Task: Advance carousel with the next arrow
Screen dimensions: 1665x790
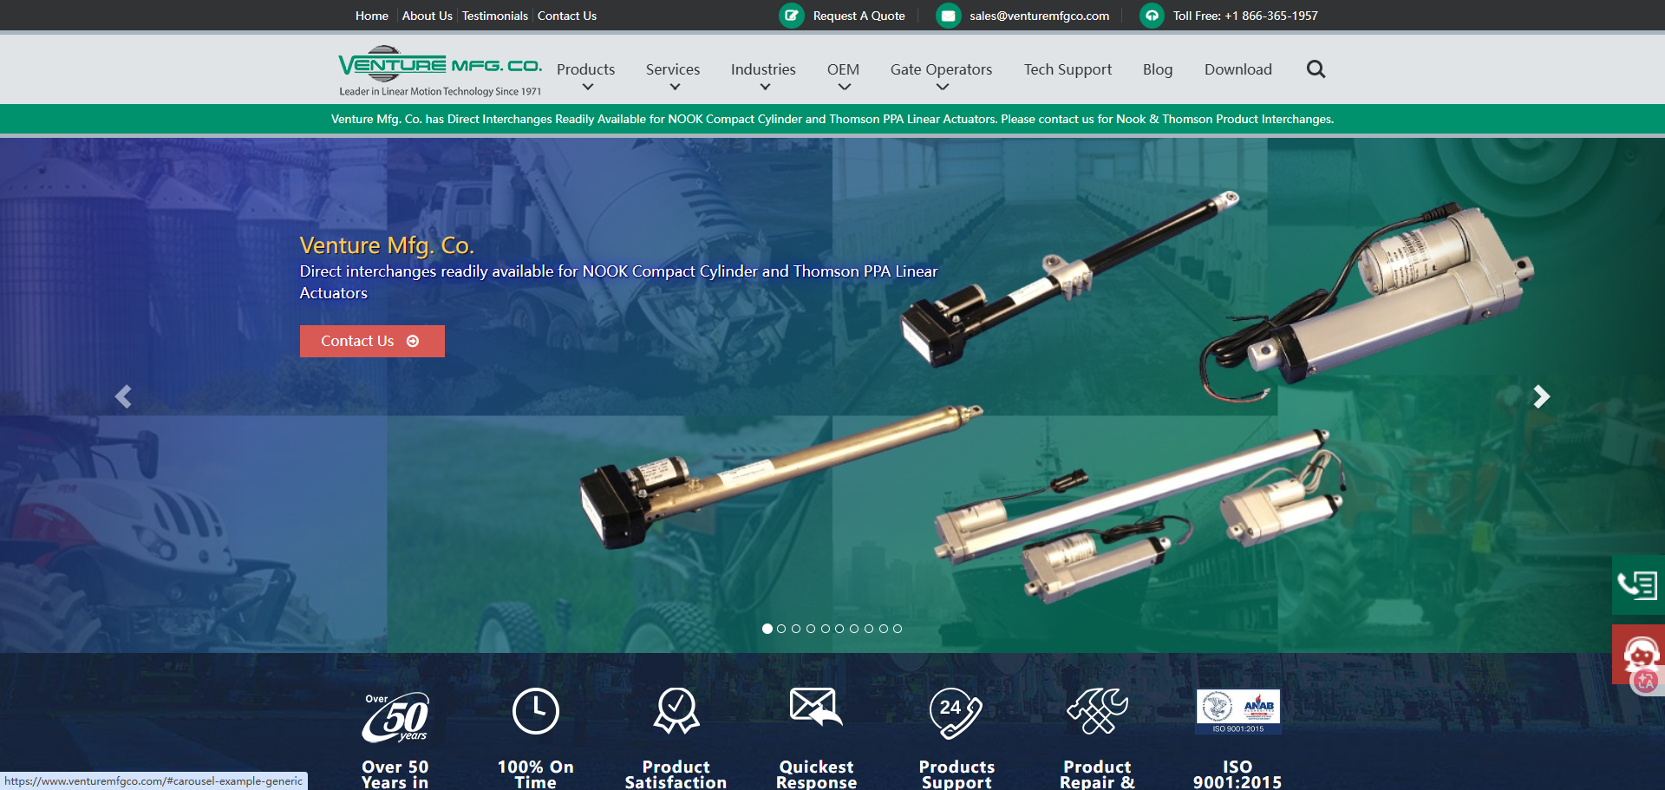Action: pos(1540,396)
